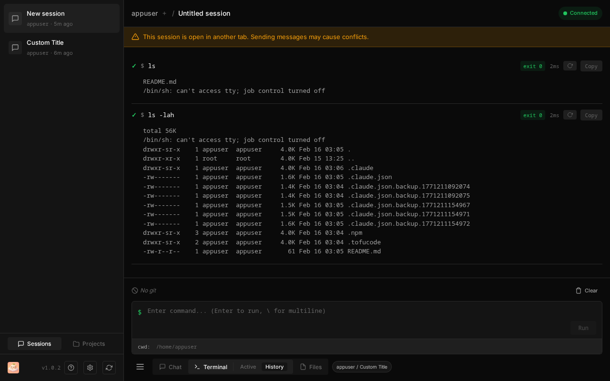Image resolution: width=610 pixels, height=381 pixels.
Task: Clear output using the trash icon
Action: coord(586,291)
